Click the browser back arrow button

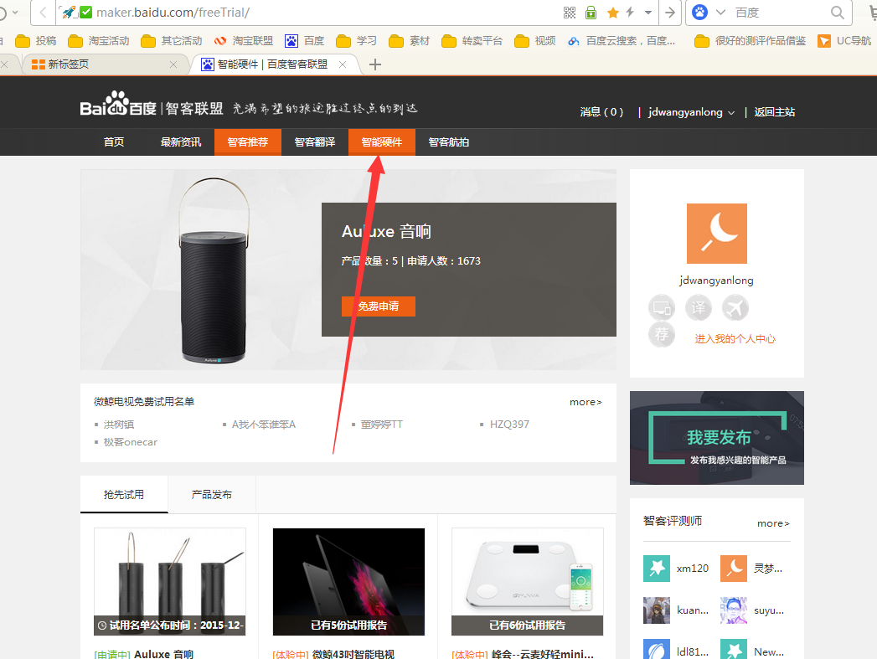[43, 13]
